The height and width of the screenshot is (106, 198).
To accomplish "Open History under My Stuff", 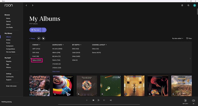I will pos(9,67).
